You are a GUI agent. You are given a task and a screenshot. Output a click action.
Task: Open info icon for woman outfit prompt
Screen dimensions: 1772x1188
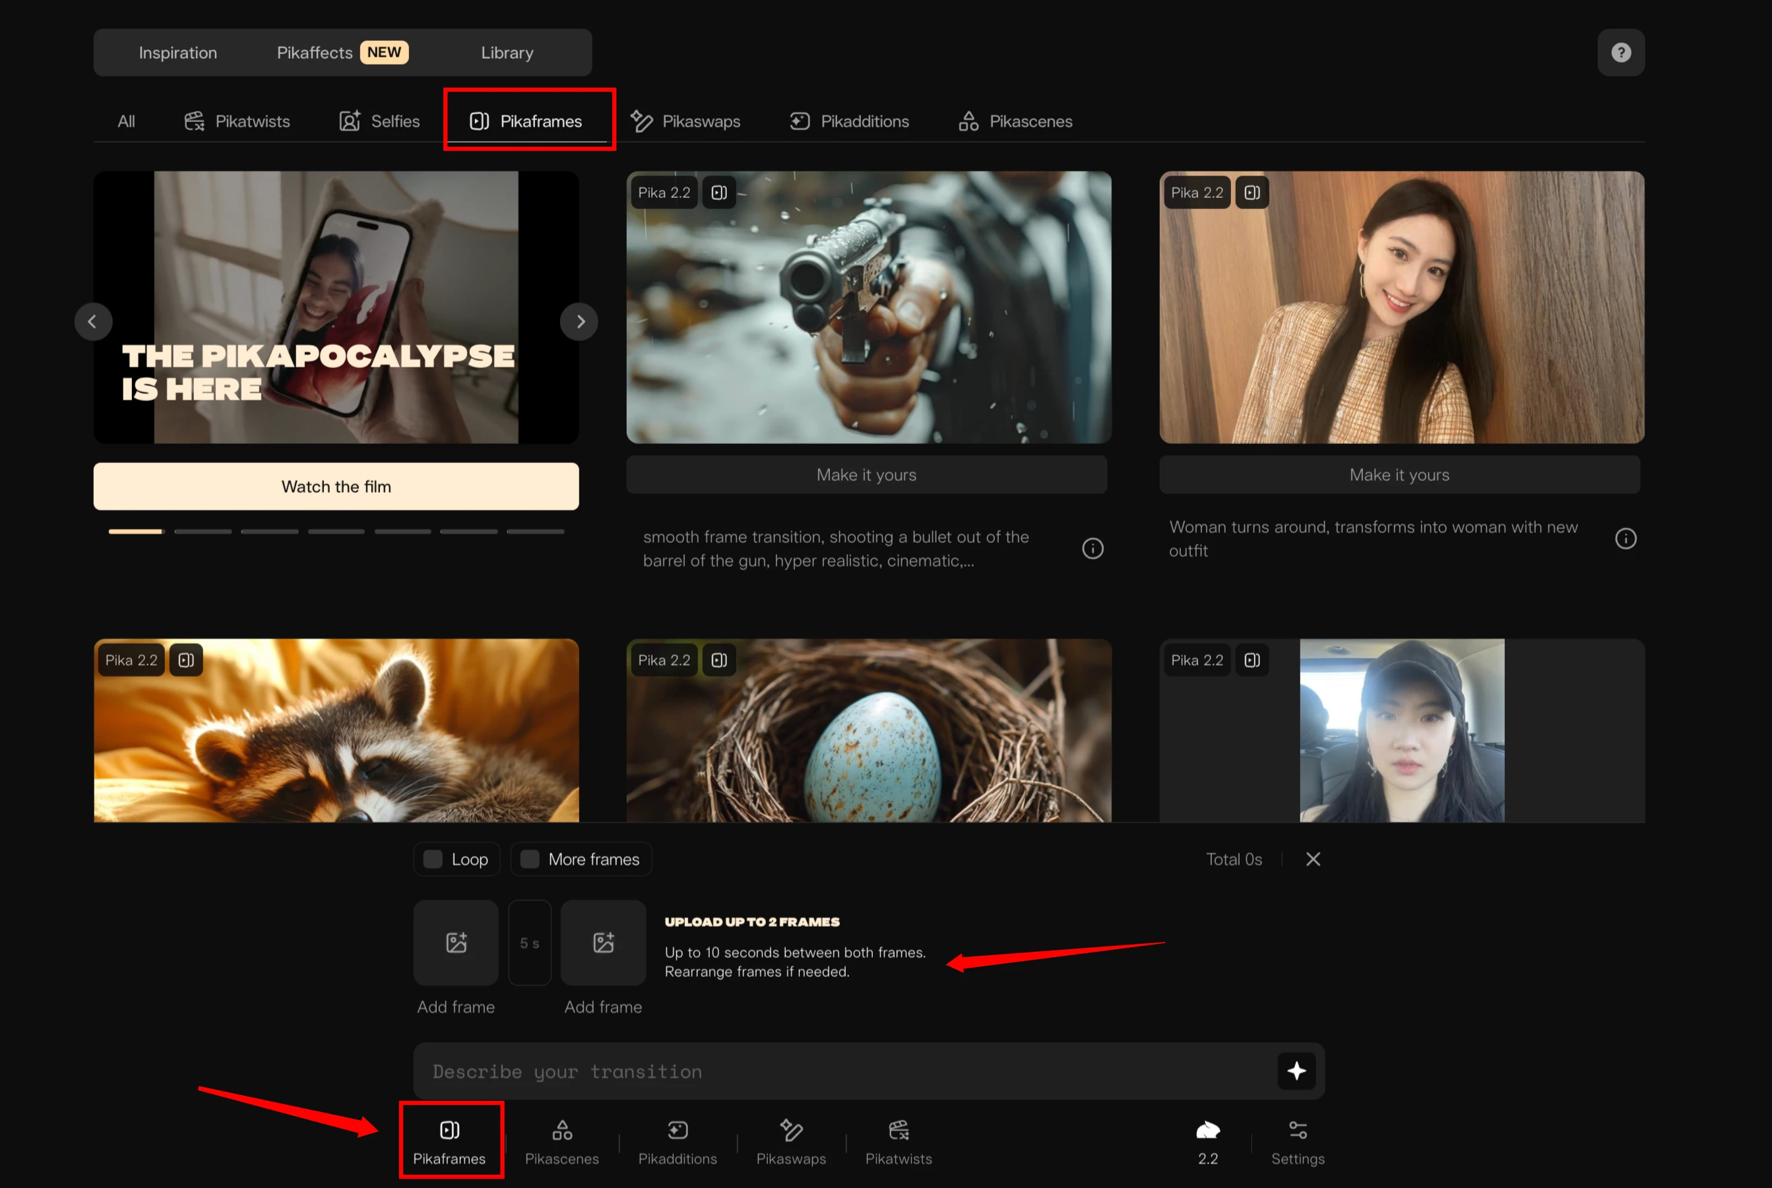pyautogui.click(x=1626, y=539)
